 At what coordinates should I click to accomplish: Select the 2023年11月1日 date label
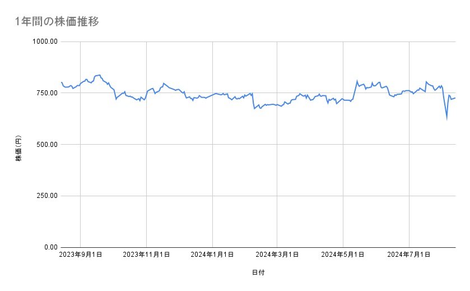coord(146,255)
